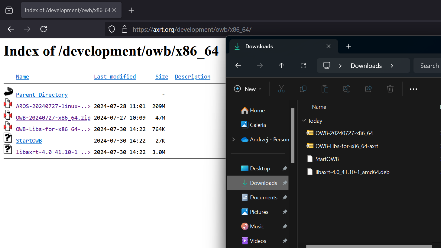This screenshot has width=441, height=248.
Task: Click the site padlock icon
Action: 124,29
